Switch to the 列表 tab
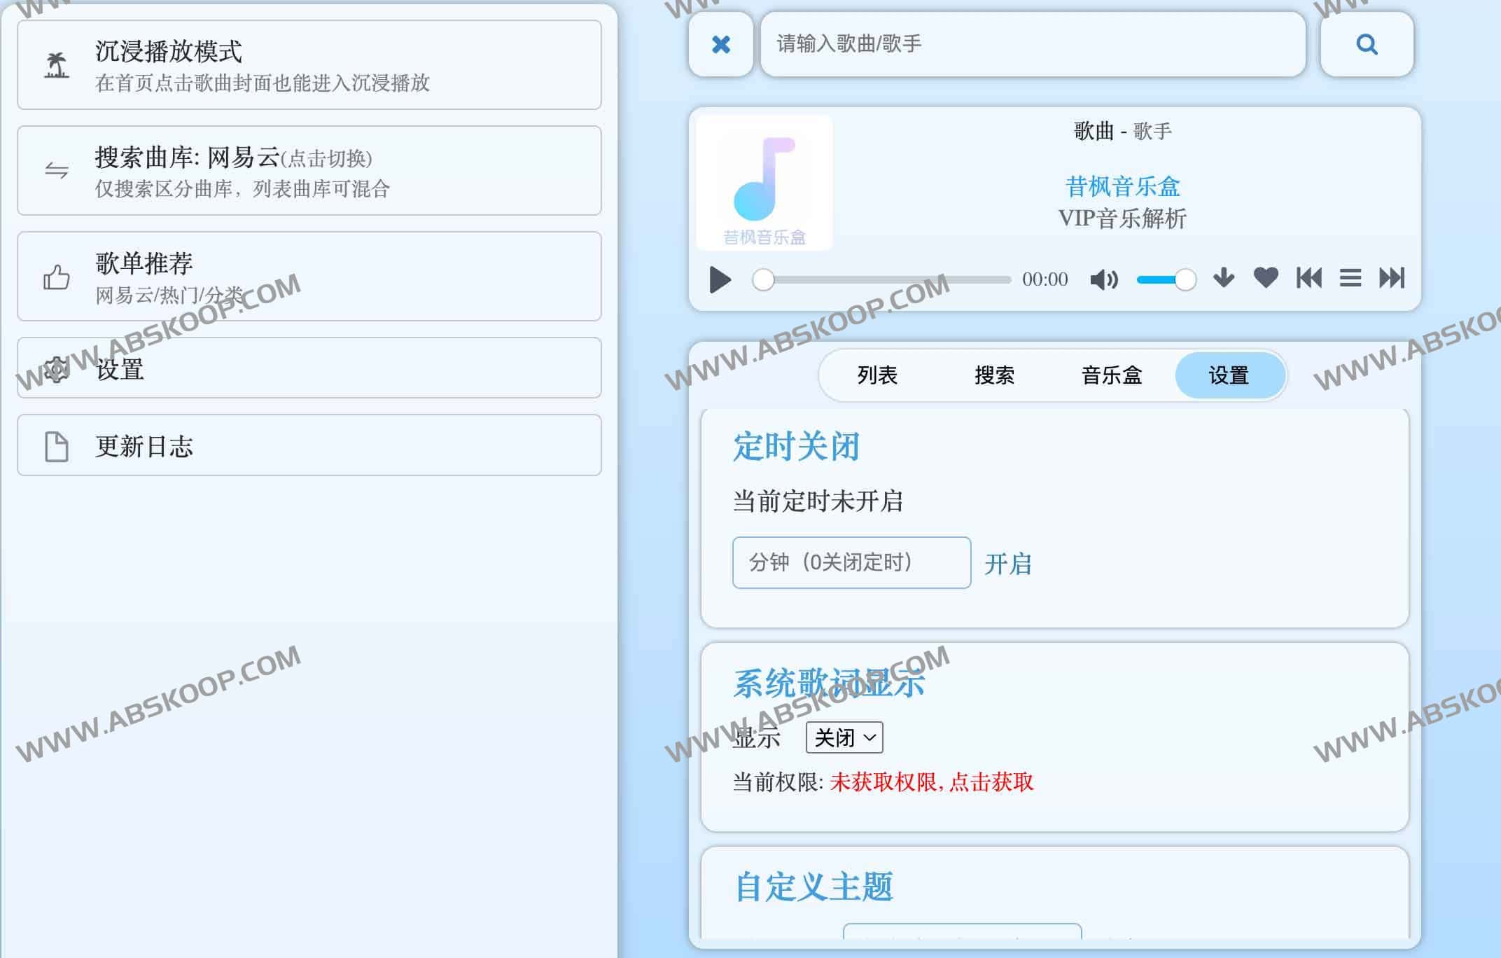The image size is (1501, 958). coord(877,375)
